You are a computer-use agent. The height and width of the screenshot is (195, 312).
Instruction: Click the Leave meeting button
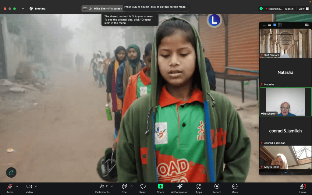[303, 188]
